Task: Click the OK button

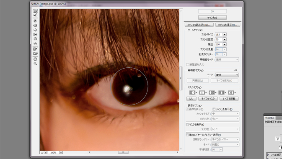Action: tap(212, 11)
